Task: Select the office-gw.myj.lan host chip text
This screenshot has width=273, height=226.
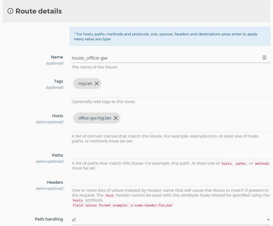Action: point(94,118)
